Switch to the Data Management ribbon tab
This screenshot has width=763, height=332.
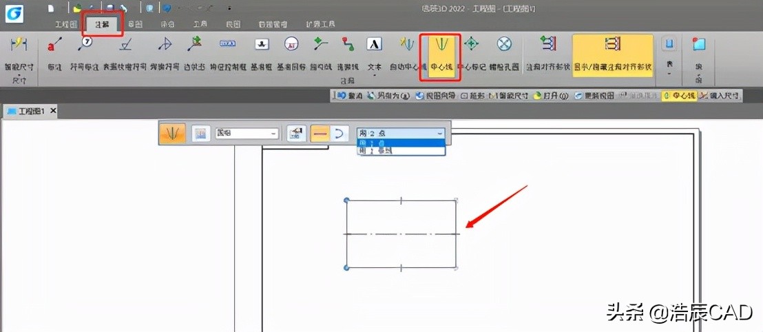273,24
